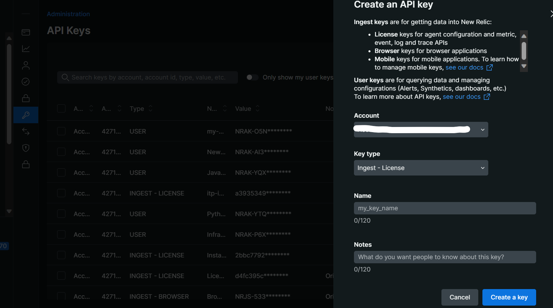Click the two-way arrows sidebar icon
The width and height of the screenshot is (553, 308).
coord(26,131)
